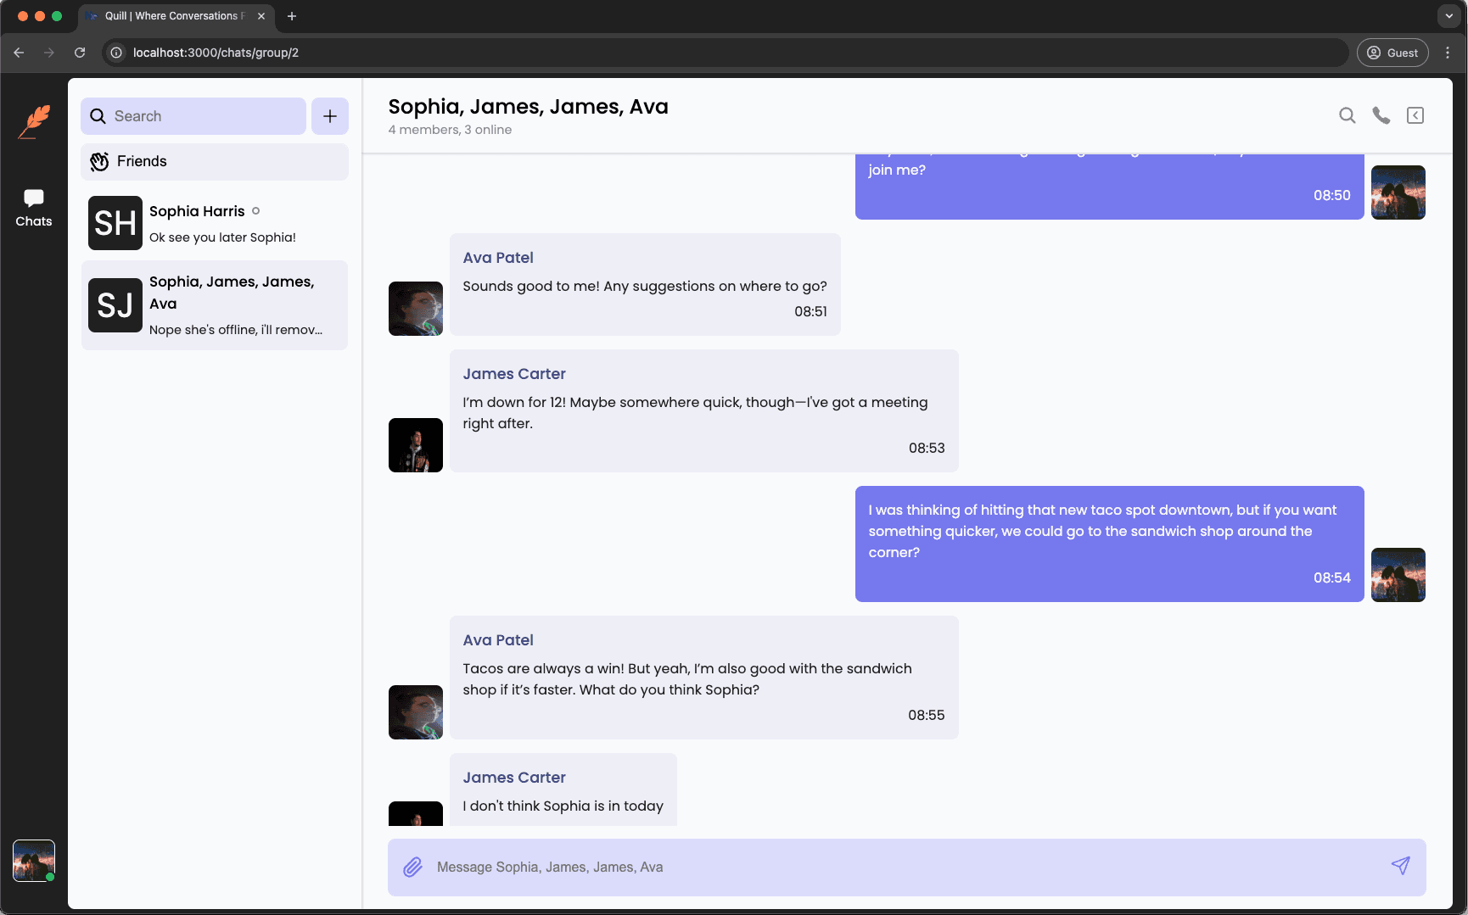The height and width of the screenshot is (915, 1468).
Task: Collapse the chat info side panel
Action: point(1415,115)
